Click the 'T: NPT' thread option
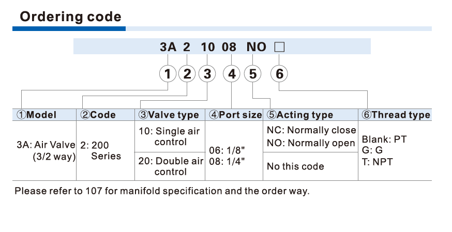 tap(378, 162)
